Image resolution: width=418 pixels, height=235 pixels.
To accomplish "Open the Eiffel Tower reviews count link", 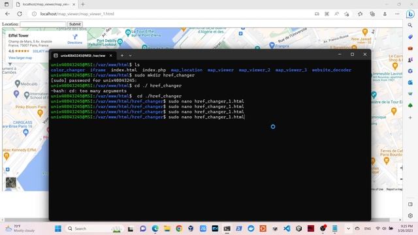I will 40,51.
